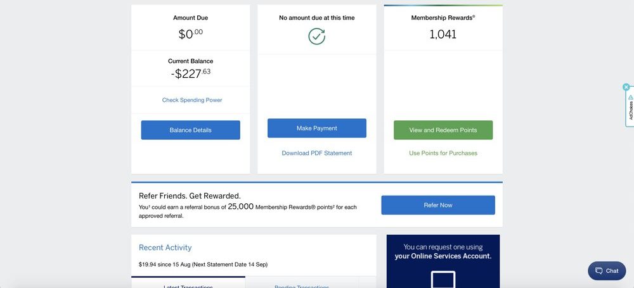This screenshot has width=634, height=288.
Task: Switch to the Pending Transactions tab
Action: (302, 285)
